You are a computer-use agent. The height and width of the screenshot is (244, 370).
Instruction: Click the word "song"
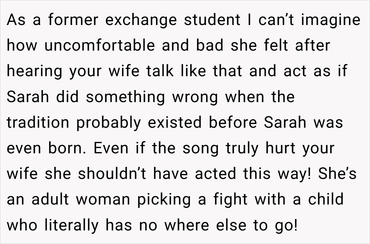click(x=201, y=148)
